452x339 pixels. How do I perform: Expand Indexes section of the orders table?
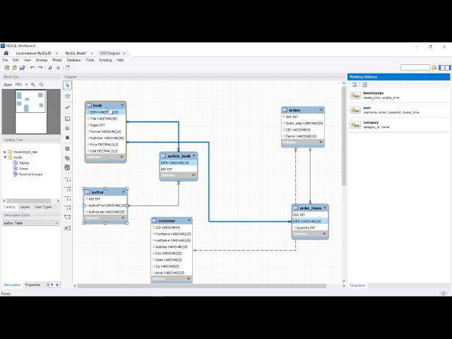321,142
